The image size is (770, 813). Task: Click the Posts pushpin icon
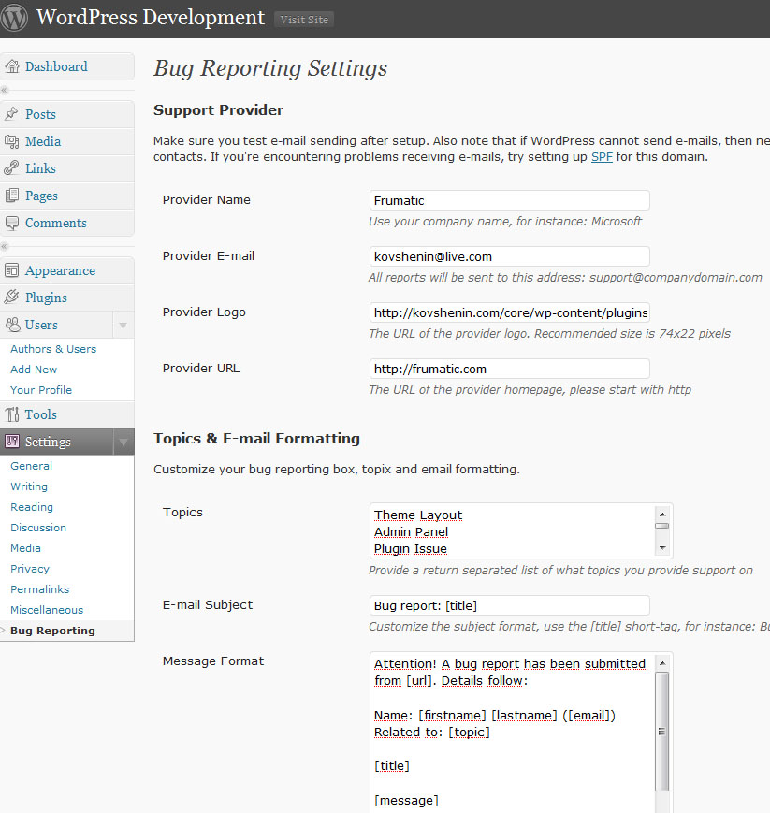click(x=11, y=114)
